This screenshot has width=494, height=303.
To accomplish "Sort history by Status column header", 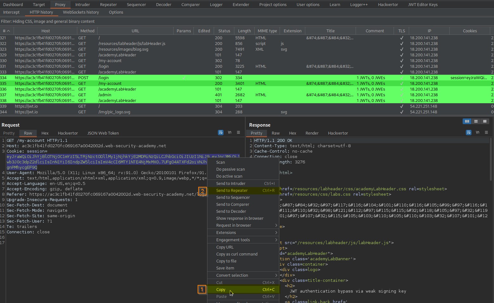I will (x=224, y=31).
